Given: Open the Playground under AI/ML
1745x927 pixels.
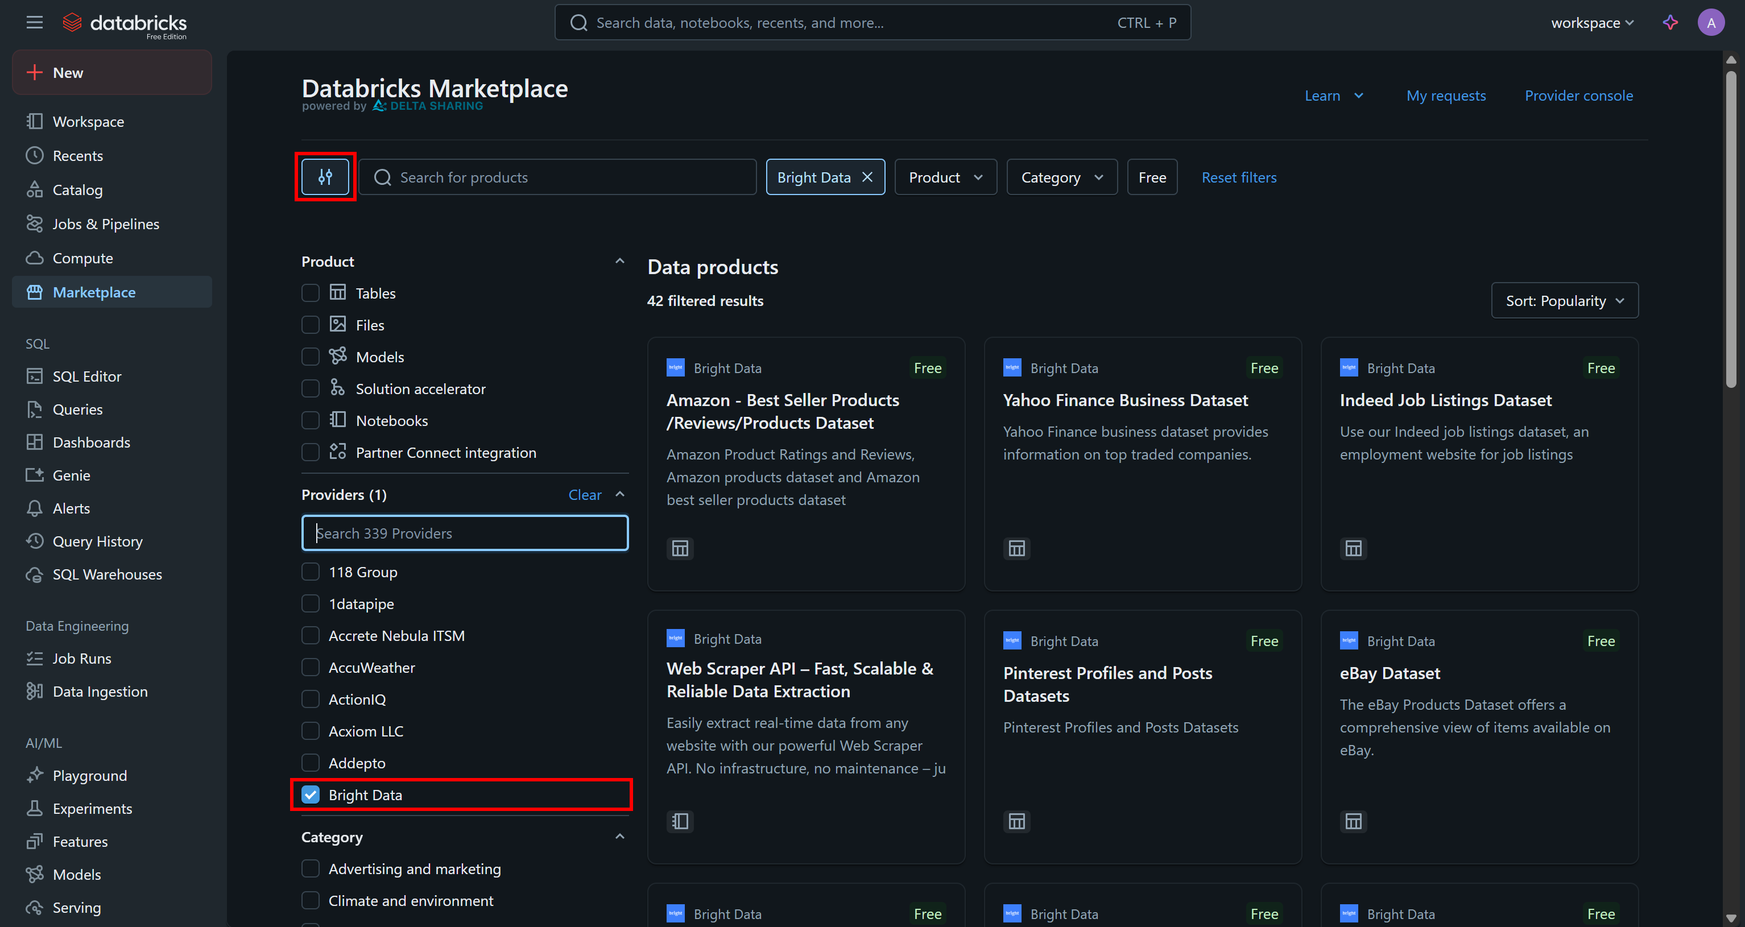Looking at the screenshot, I should [89, 775].
